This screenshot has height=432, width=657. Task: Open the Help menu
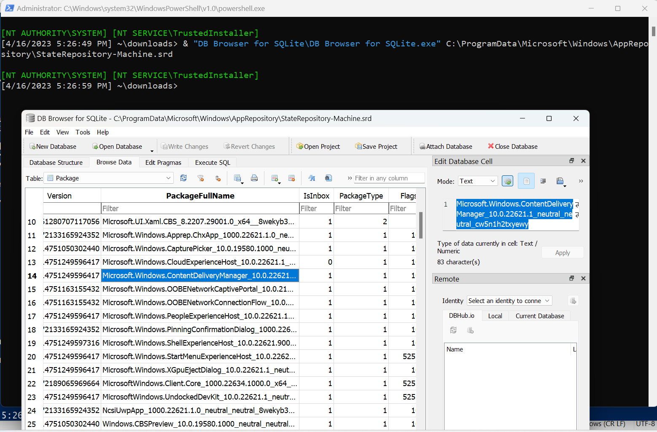pos(102,132)
